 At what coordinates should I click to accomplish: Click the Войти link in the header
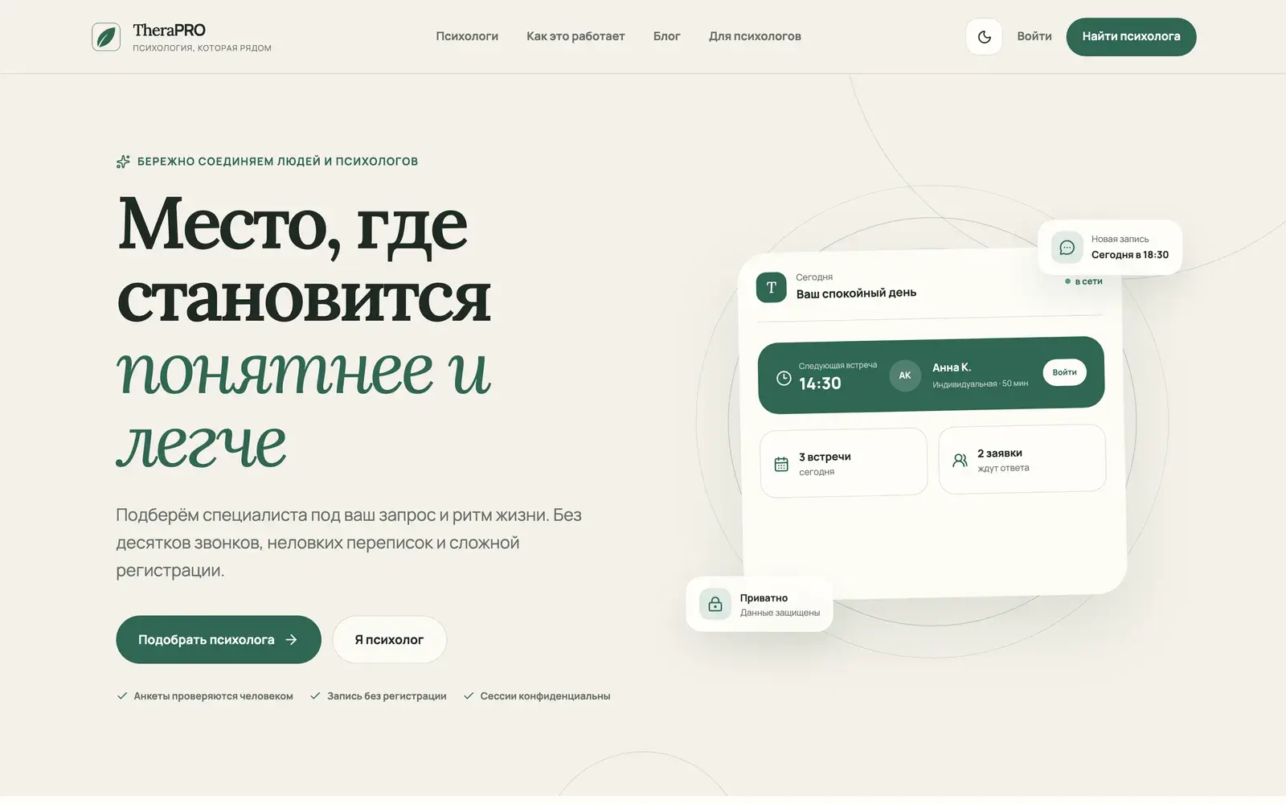(1034, 36)
